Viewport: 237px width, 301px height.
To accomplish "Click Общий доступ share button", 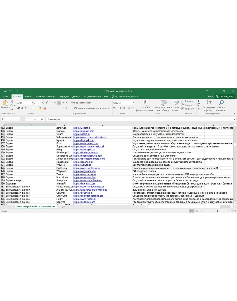I will pyautogui.click(x=225, y=97).
